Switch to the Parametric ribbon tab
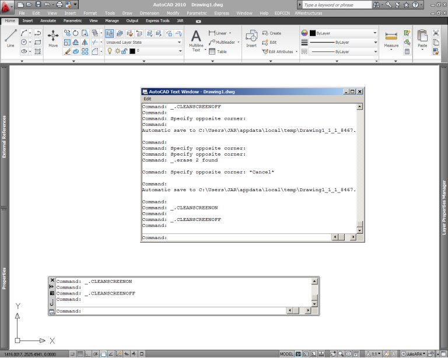Screen dimensions: 448x358 72,20
